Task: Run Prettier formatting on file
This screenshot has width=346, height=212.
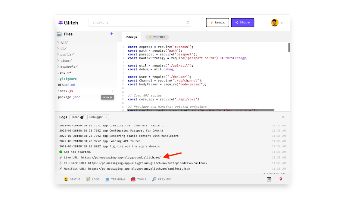Action: tap(157, 37)
